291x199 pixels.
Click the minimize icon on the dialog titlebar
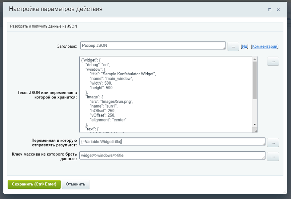point(269,10)
